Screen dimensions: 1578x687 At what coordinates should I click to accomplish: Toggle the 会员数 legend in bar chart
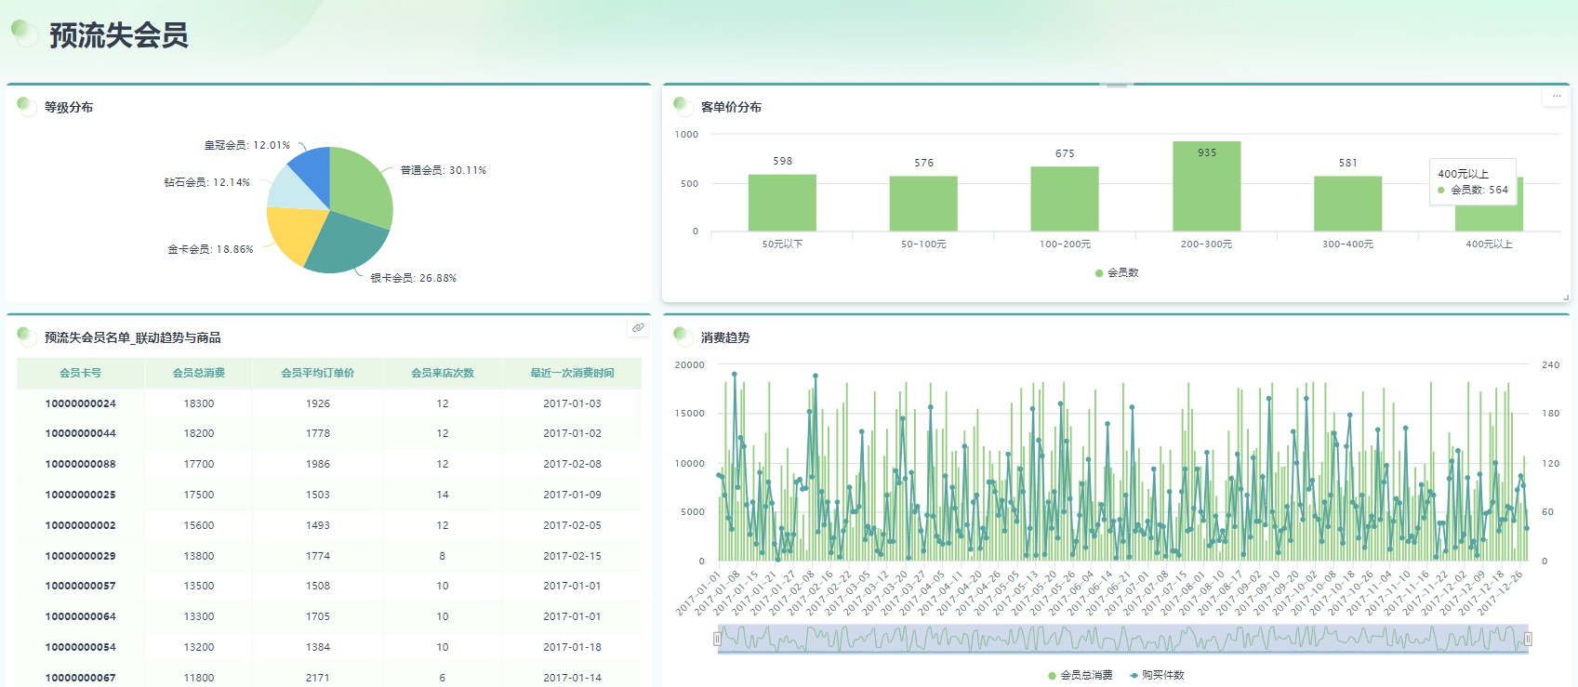point(1117,273)
